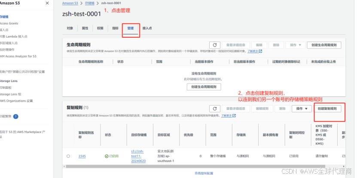Switch to the 指标 tab
This screenshot has height=178, width=357.
pyautogui.click(x=115, y=28)
